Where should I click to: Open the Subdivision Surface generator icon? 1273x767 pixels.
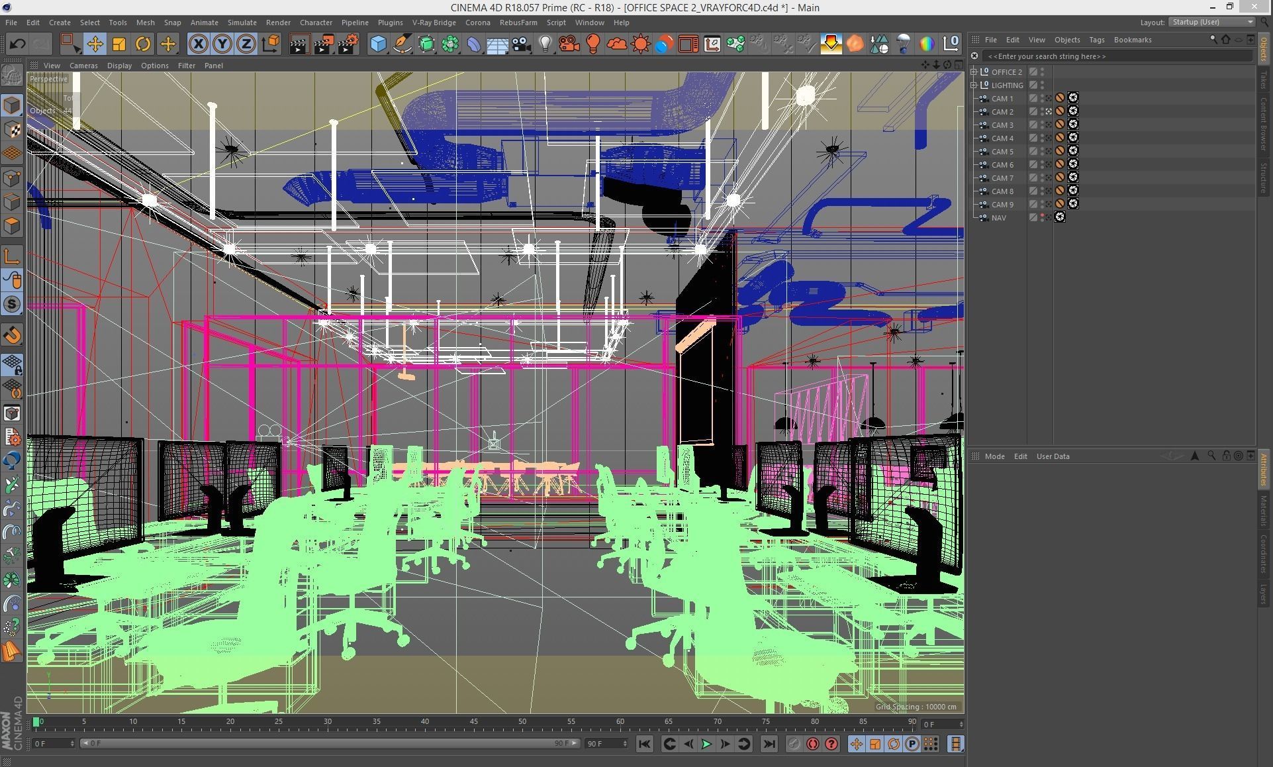click(x=426, y=44)
